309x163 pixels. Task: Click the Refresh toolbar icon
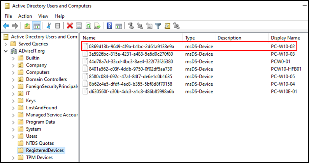coord(88,26)
